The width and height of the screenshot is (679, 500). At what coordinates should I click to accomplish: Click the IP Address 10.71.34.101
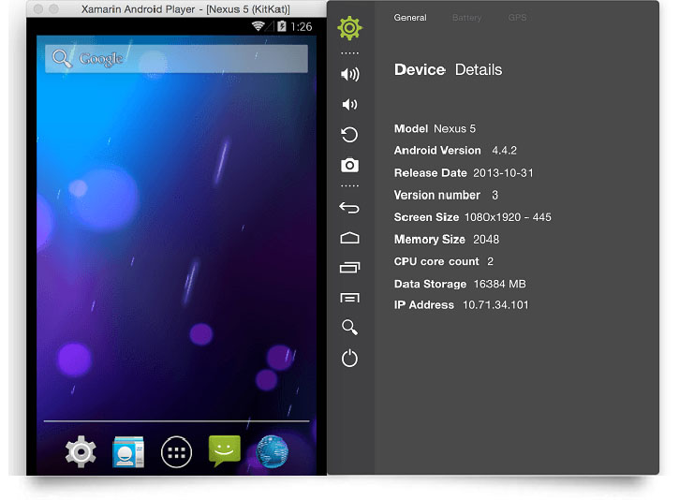tap(495, 304)
